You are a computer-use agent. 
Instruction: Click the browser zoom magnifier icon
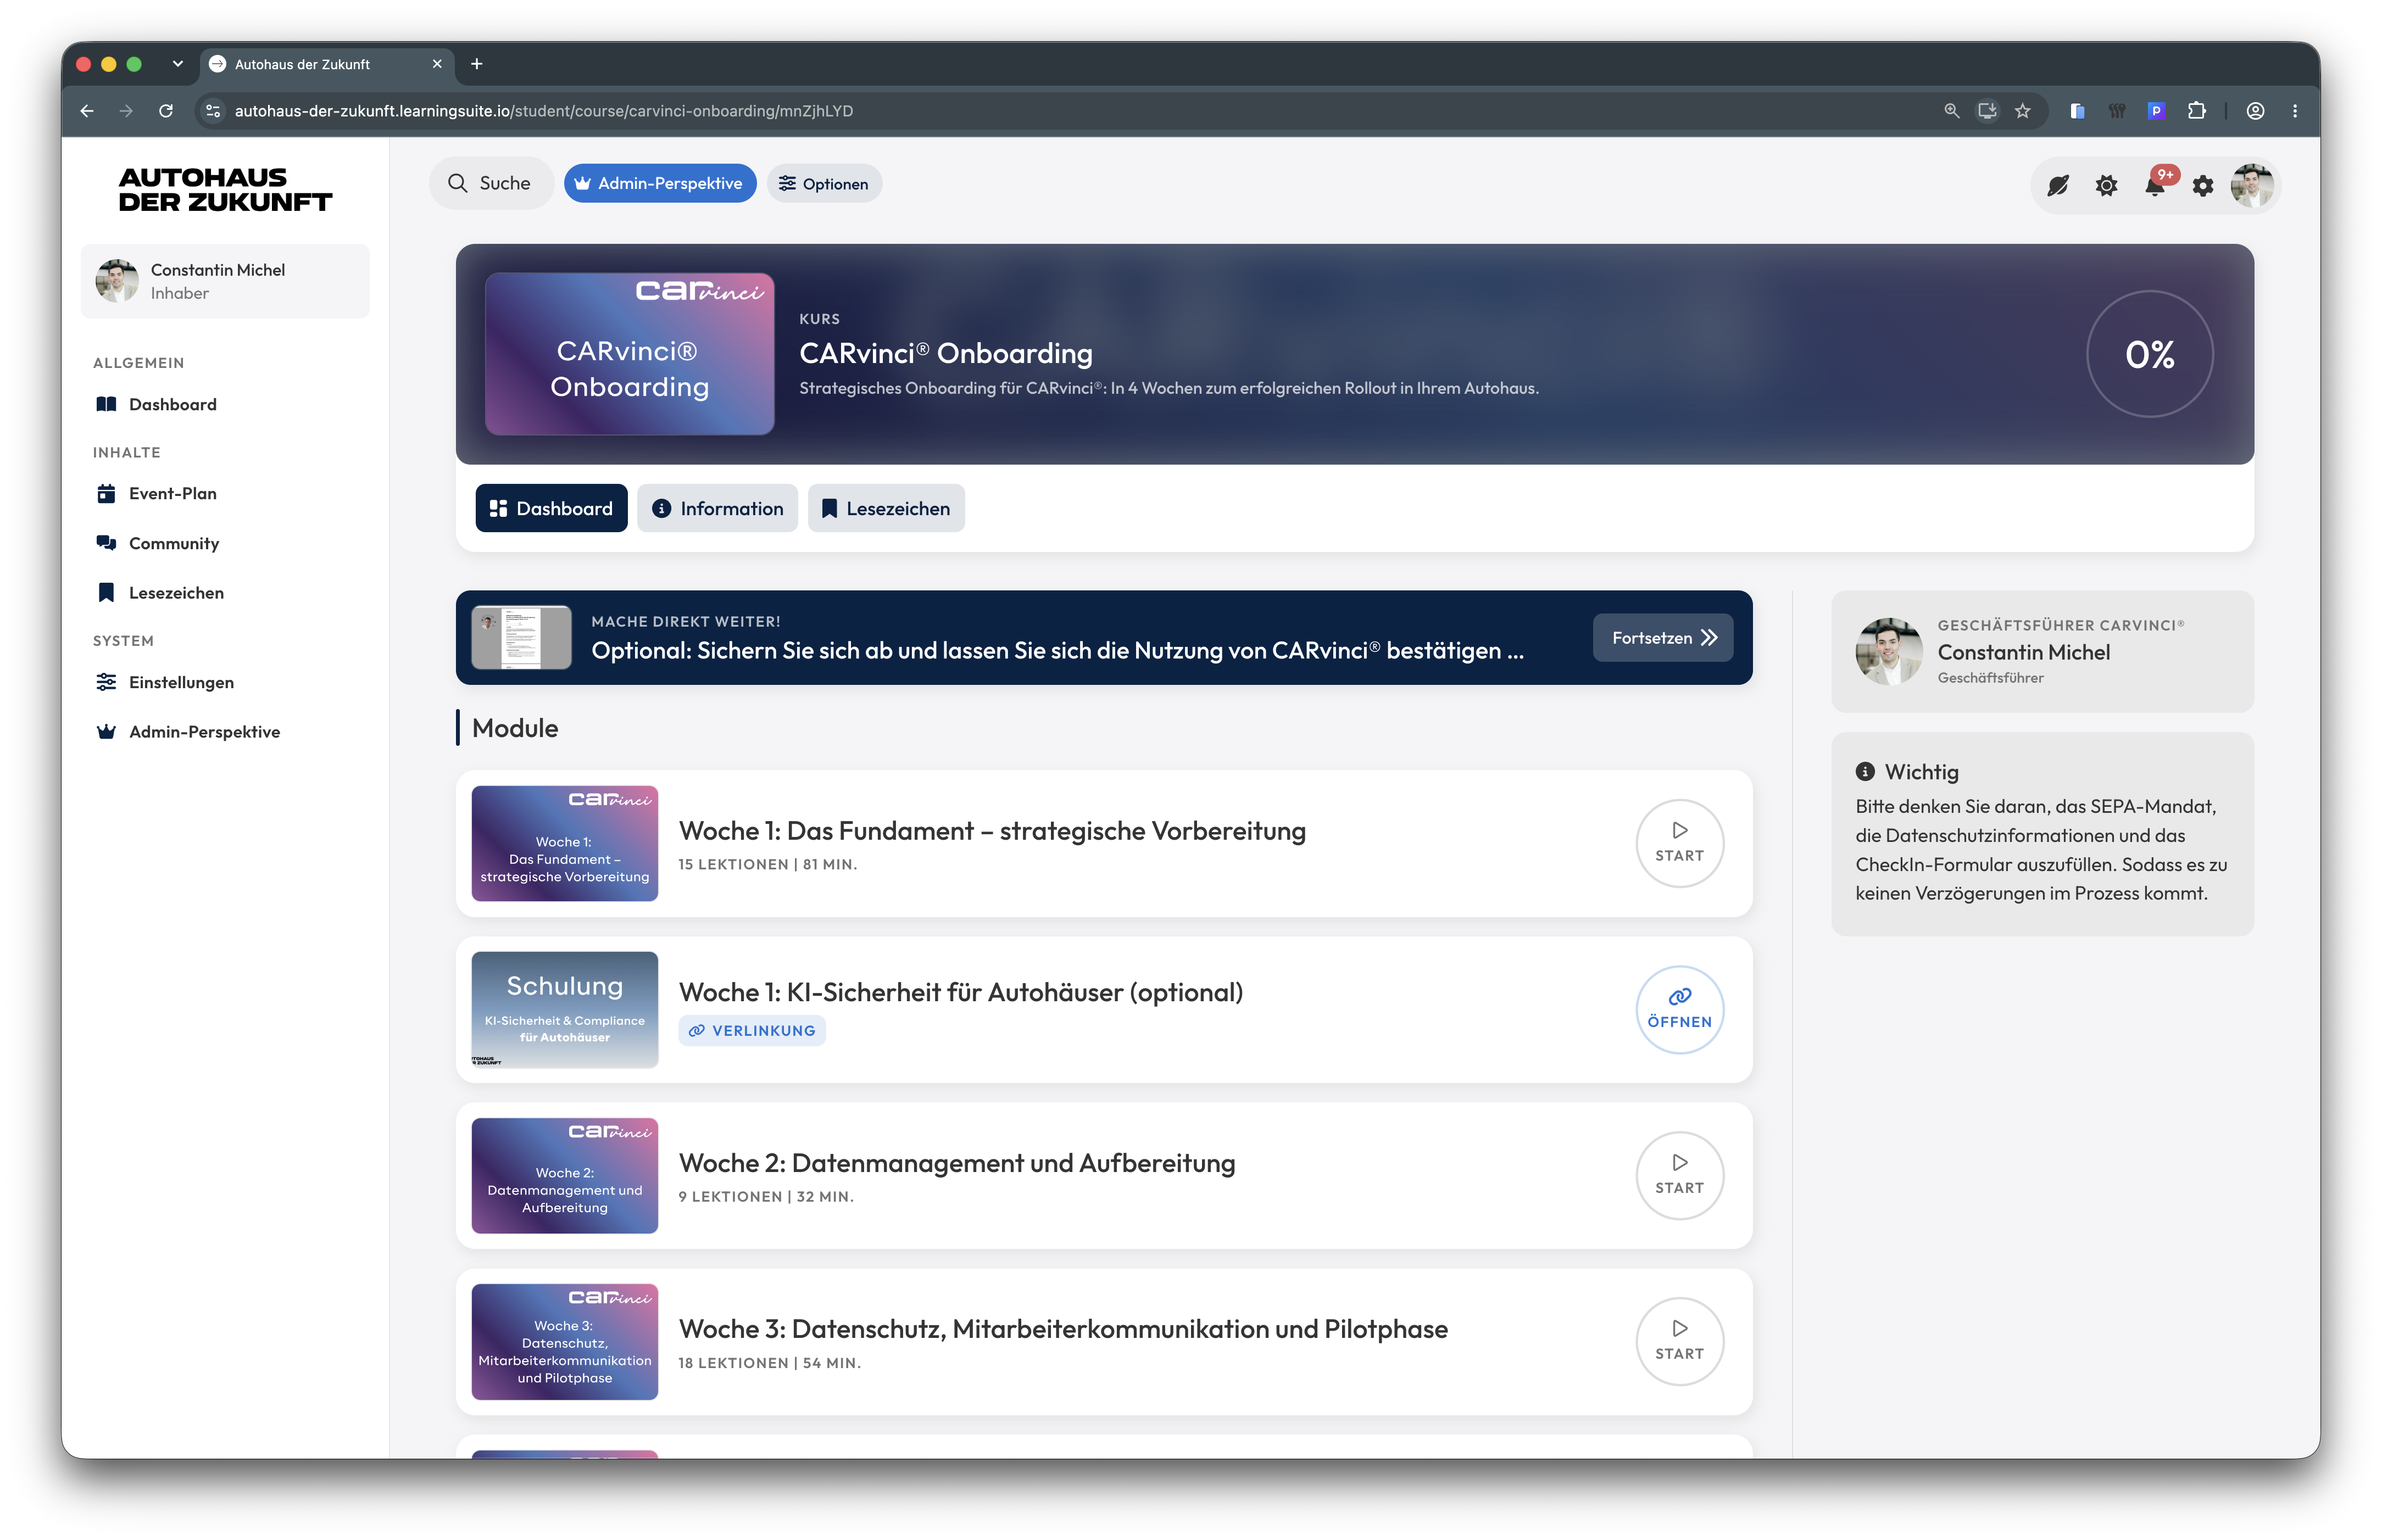coord(1951,111)
